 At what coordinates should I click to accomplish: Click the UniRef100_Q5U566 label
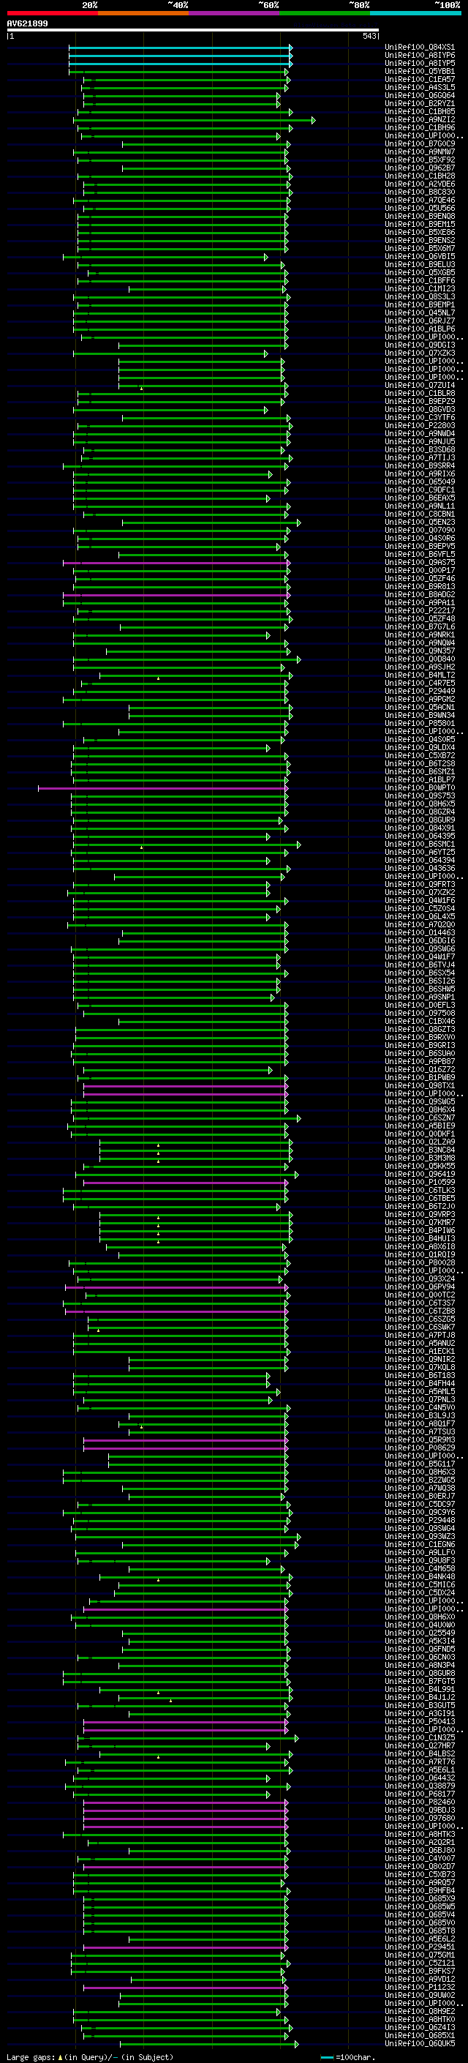420,209
